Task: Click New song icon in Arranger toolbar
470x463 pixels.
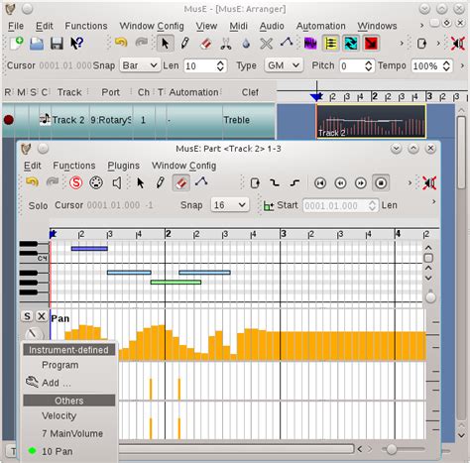Action: click(x=16, y=44)
